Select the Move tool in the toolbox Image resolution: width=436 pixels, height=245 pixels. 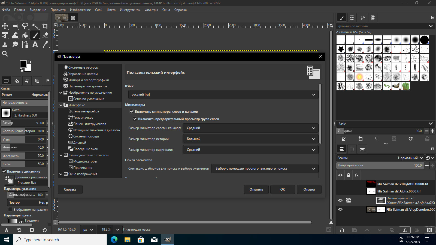click(5, 26)
